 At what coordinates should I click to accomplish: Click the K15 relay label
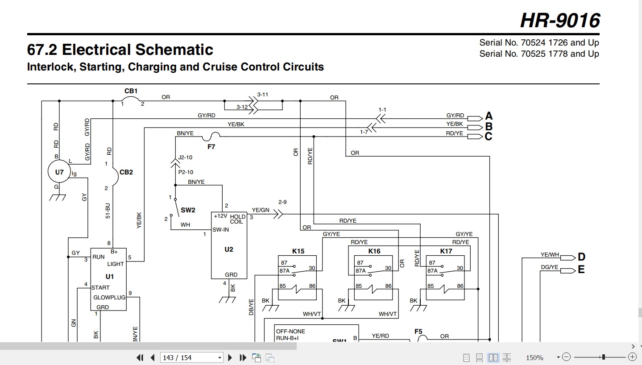(298, 251)
